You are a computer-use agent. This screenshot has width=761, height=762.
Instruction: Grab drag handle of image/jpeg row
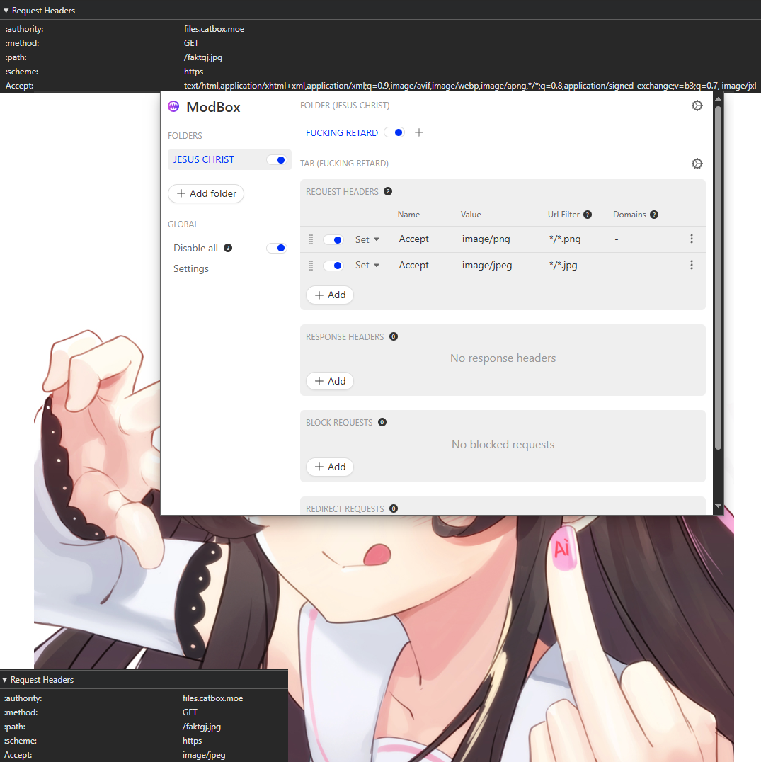pyautogui.click(x=311, y=266)
